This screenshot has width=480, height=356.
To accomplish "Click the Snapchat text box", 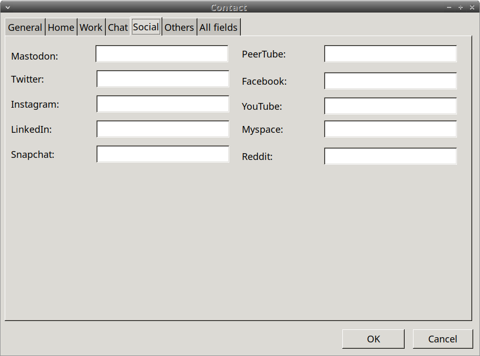I will click(x=163, y=154).
